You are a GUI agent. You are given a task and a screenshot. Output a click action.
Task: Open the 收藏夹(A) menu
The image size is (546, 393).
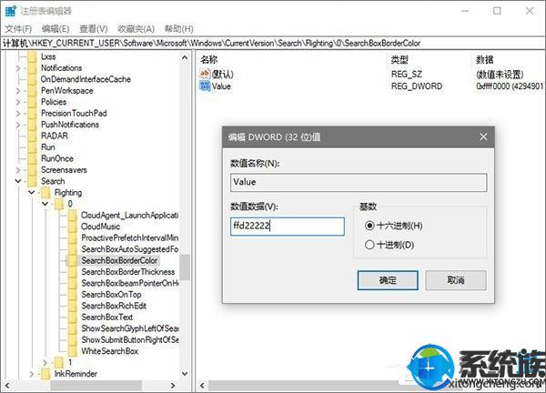136,28
